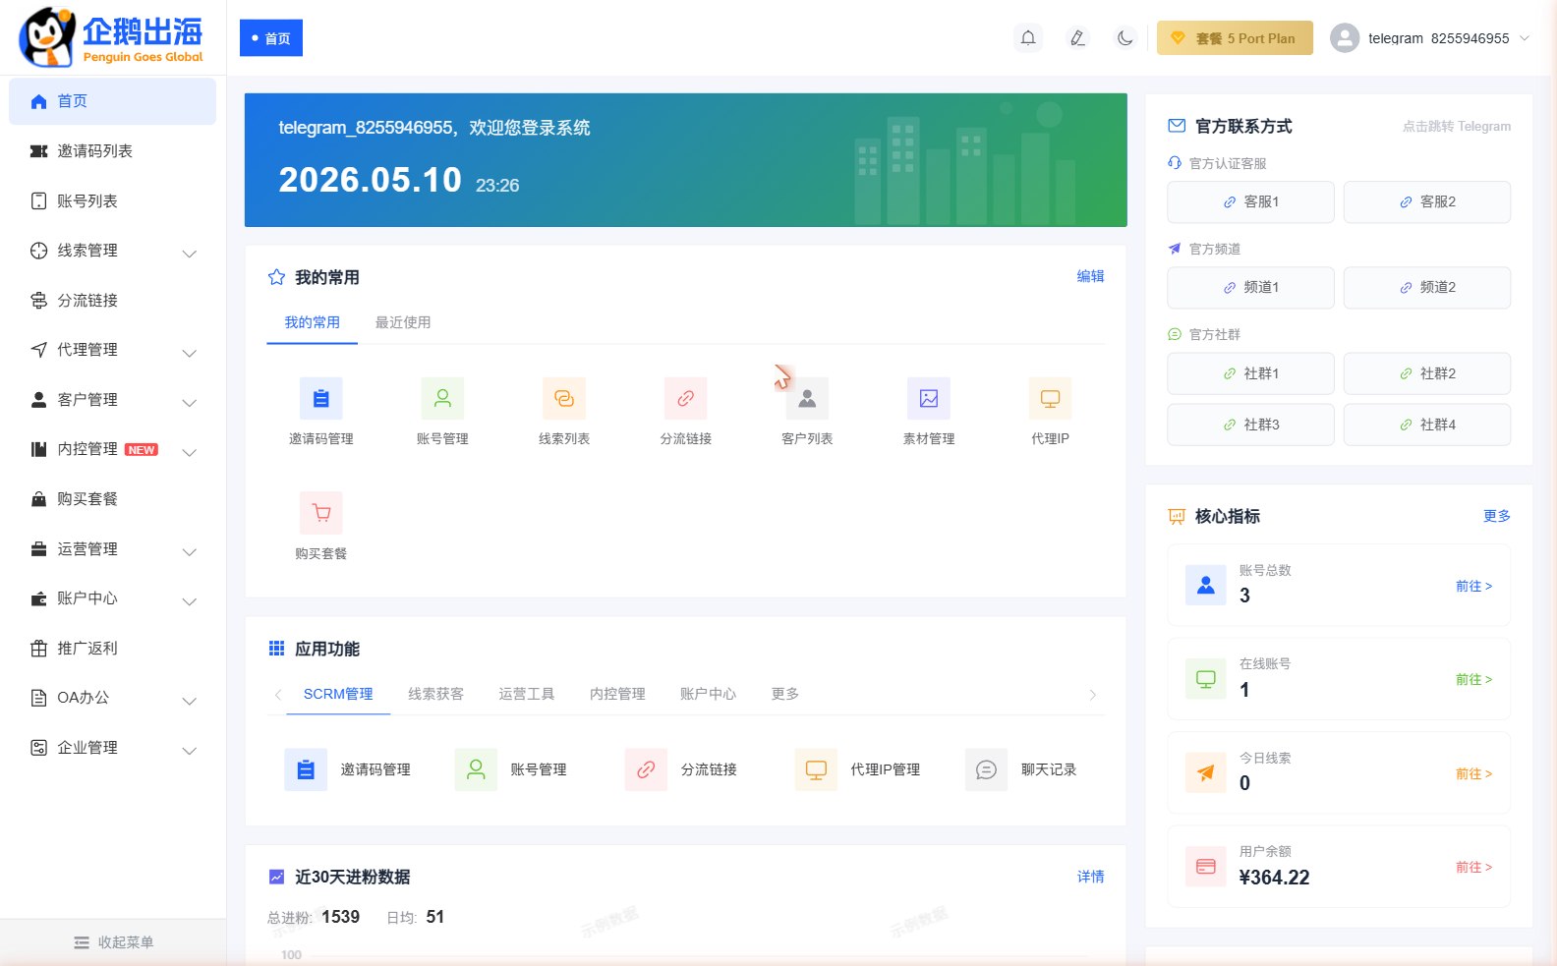Image resolution: width=1557 pixels, height=966 pixels.
Task: Open 账号列表 in the sidebar
Action: [112, 201]
